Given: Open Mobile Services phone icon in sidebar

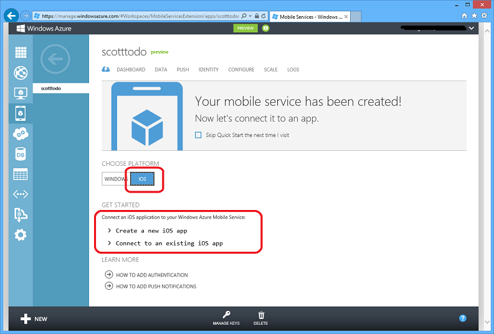Looking at the screenshot, I should pos(21,113).
